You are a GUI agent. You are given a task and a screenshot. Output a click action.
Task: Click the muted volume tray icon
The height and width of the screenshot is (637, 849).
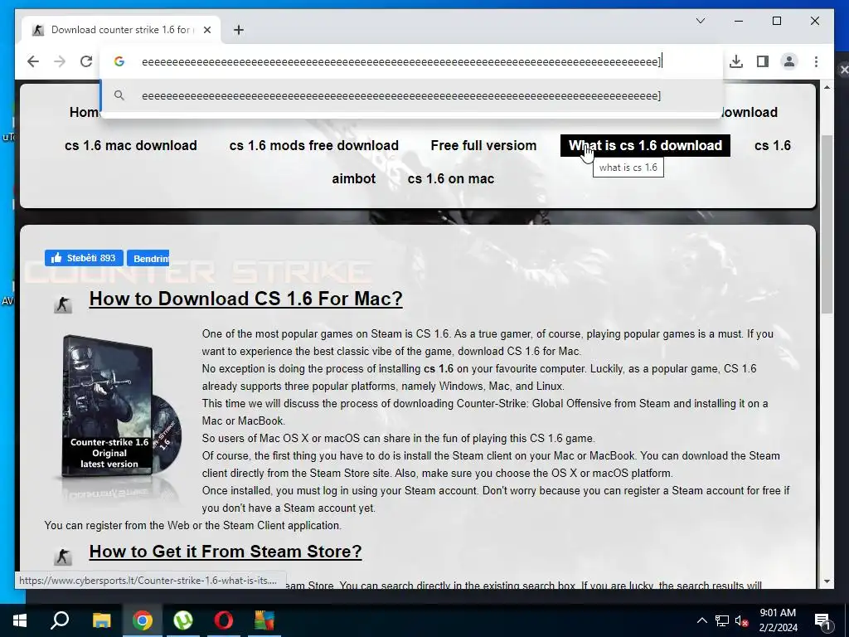(741, 620)
